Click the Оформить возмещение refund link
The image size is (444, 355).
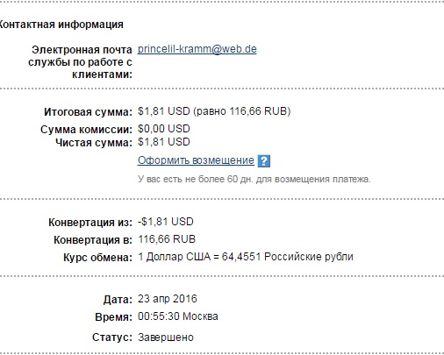(196, 160)
